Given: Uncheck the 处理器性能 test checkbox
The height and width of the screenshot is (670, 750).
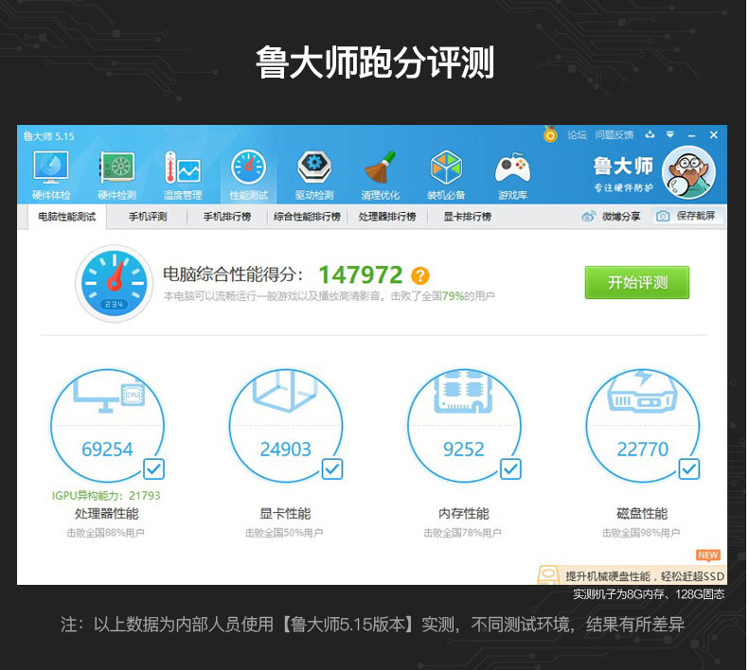Looking at the screenshot, I should (153, 469).
